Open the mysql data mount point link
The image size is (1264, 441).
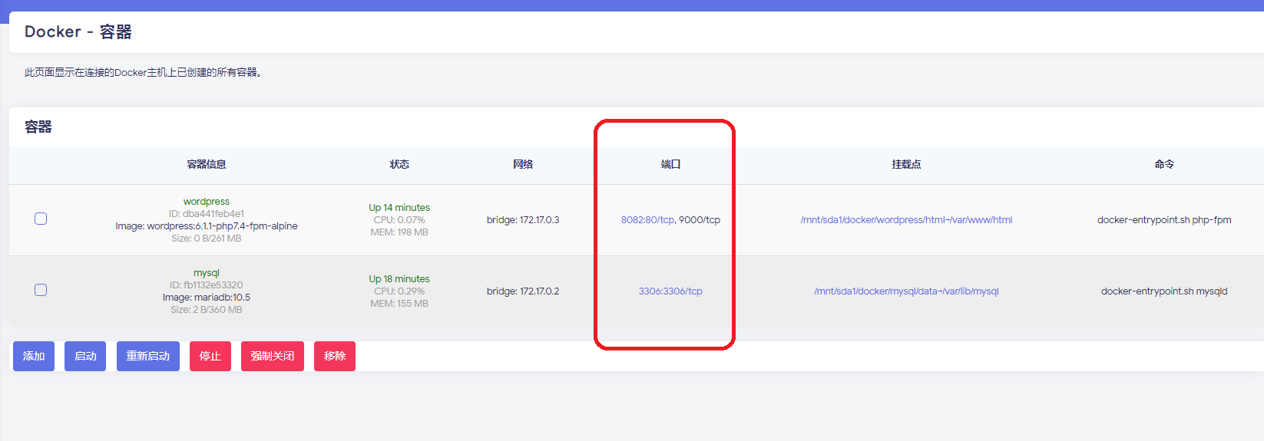[906, 291]
